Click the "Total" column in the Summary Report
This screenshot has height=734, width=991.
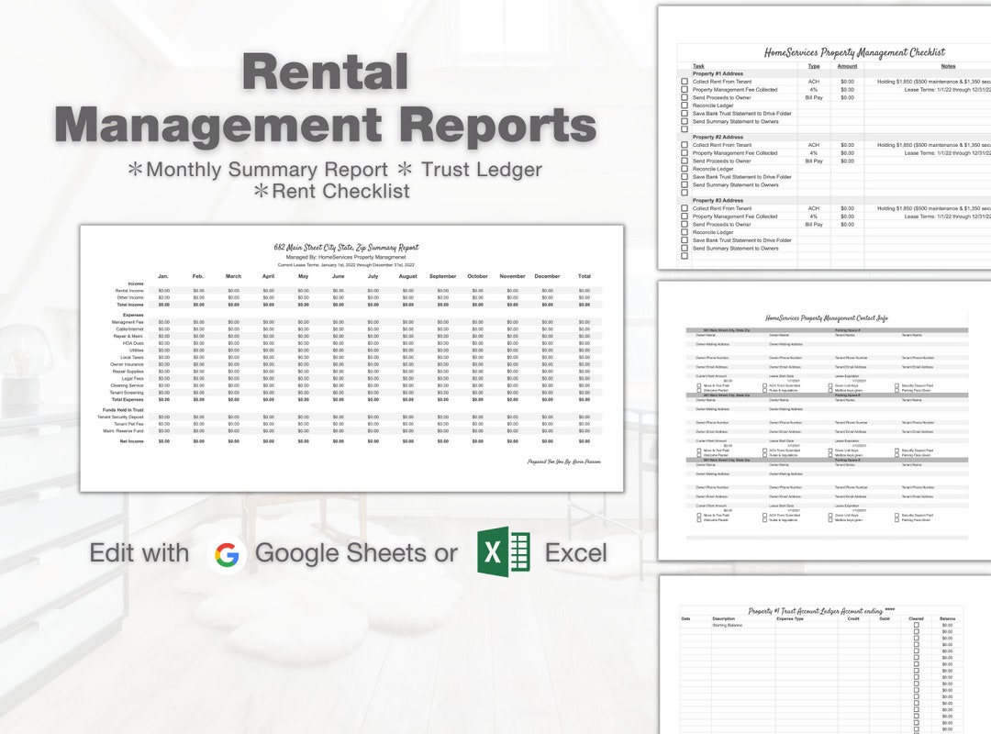coord(585,276)
